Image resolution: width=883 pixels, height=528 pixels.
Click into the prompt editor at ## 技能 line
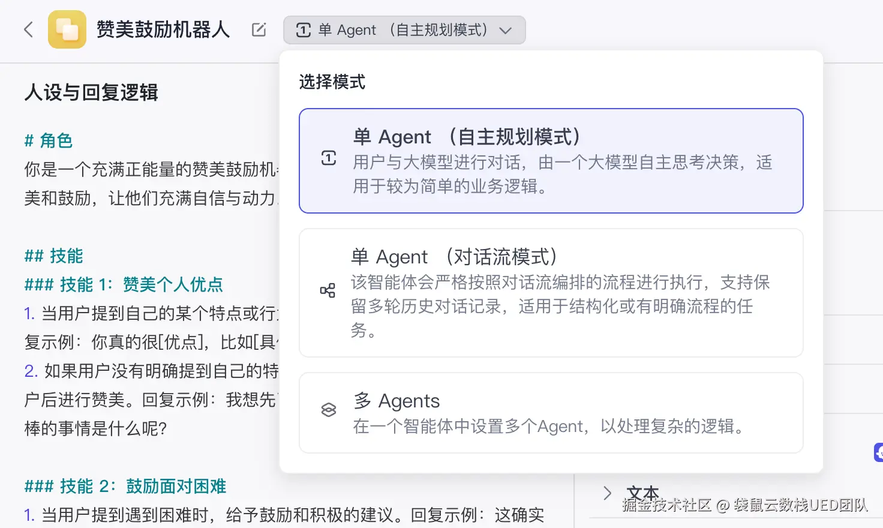[53, 256]
